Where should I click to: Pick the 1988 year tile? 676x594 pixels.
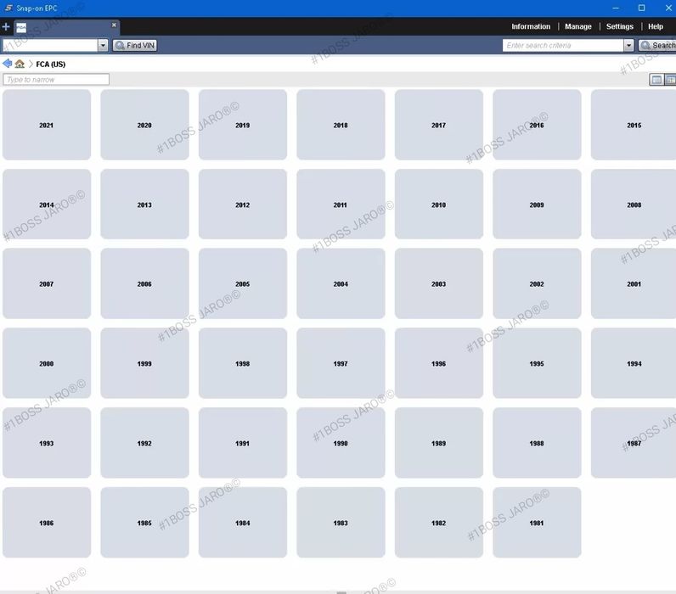pyautogui.click(x=537, y=443)
